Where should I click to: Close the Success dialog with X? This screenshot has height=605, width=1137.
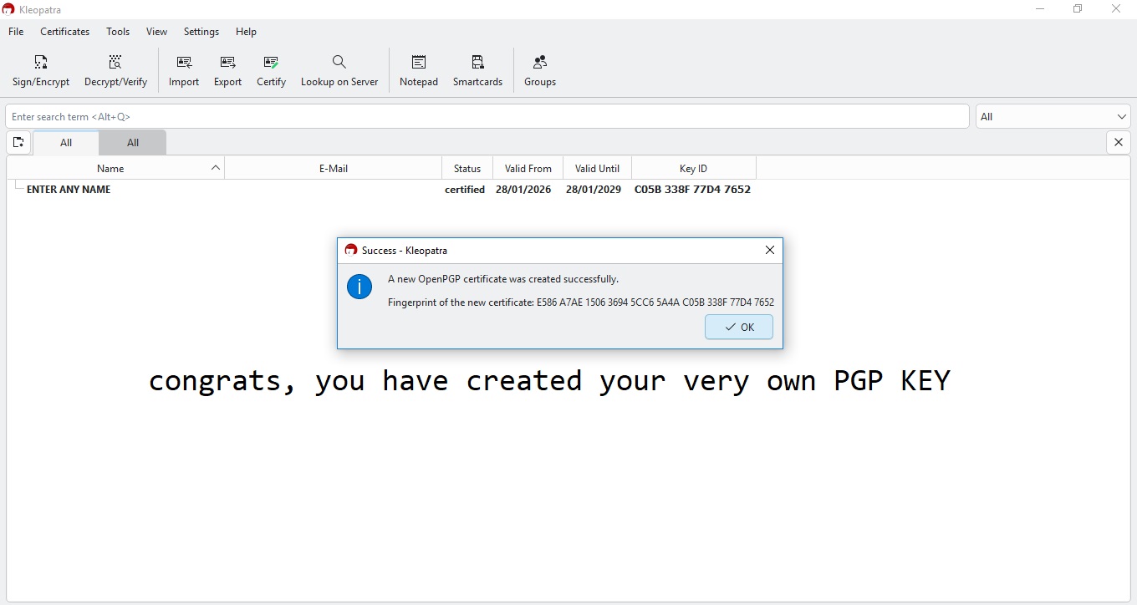[770, 250]
